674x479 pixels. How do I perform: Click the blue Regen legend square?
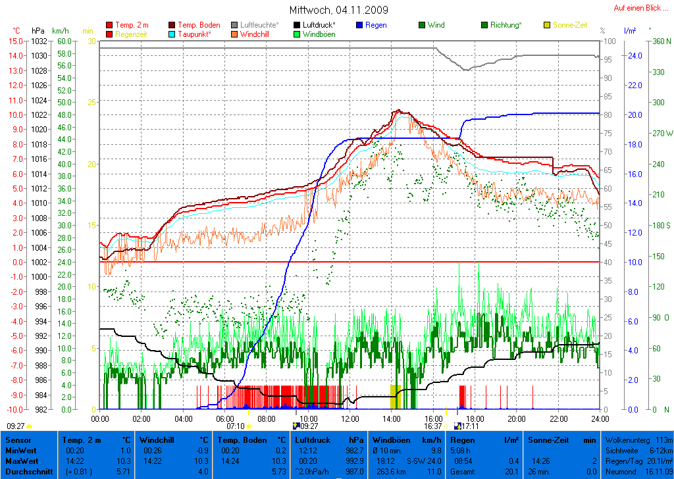point(359,25)
